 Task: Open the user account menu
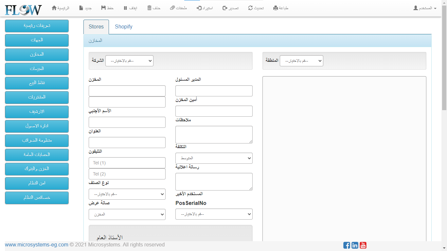(x=425, y=8)
